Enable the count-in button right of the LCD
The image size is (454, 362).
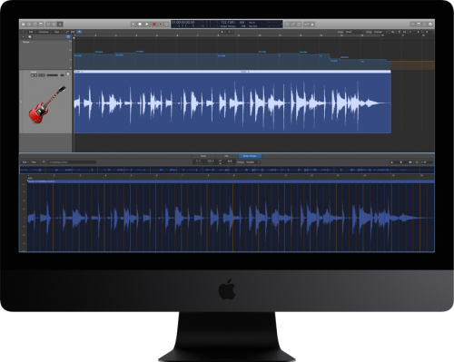point(307,24)
